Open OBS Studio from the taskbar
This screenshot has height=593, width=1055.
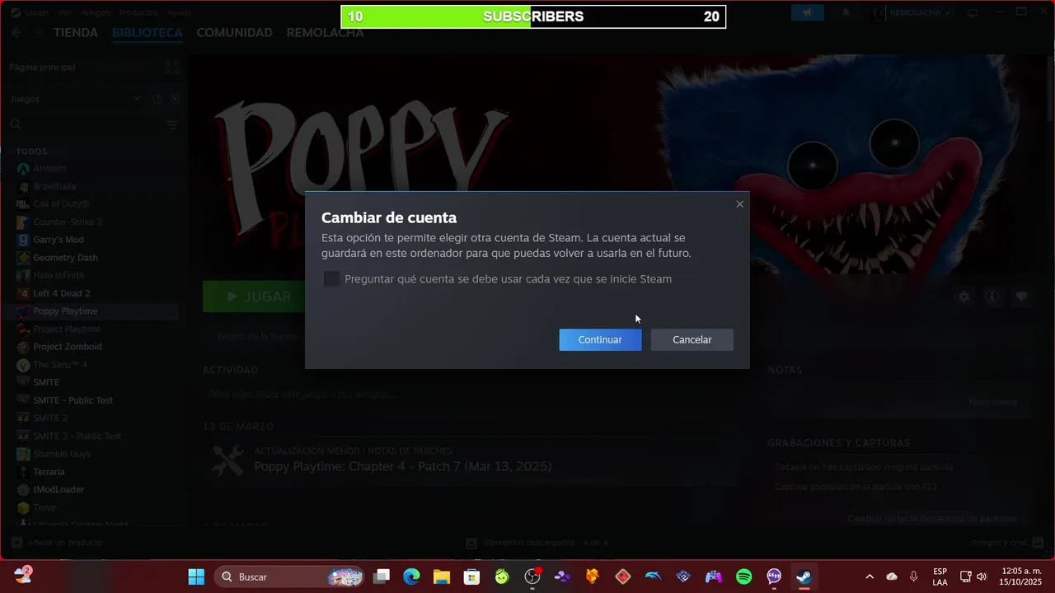tap(532, 577)
